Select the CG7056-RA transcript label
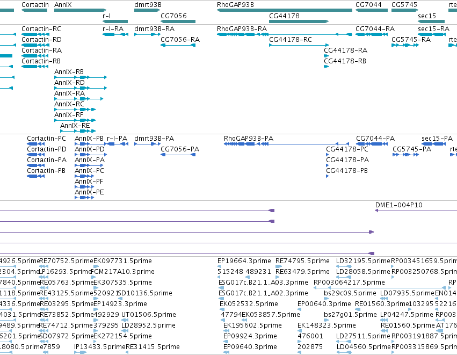 pos(180,40)
